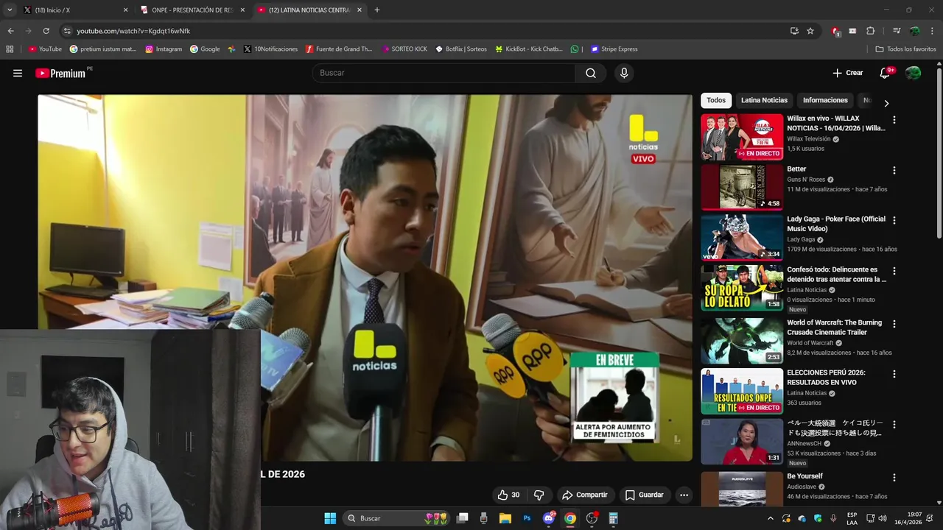Viewport: 943px width, 530px height.
Task: Switch to the ONPE Presentación tab
Action: click(x=192, y=10)
